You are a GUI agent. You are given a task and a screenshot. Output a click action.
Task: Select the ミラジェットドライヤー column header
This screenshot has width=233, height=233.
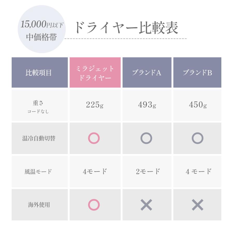(x=95, y=73)
